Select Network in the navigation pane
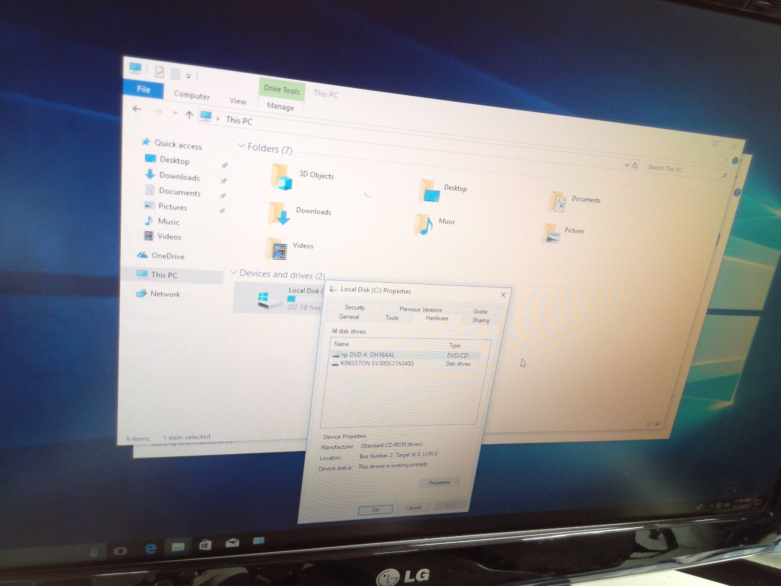781x586 pixels. coord(165,294)
